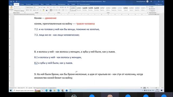Click language indicator in status bar
Viewport: 173px width, 97px height.
(30, 88)
